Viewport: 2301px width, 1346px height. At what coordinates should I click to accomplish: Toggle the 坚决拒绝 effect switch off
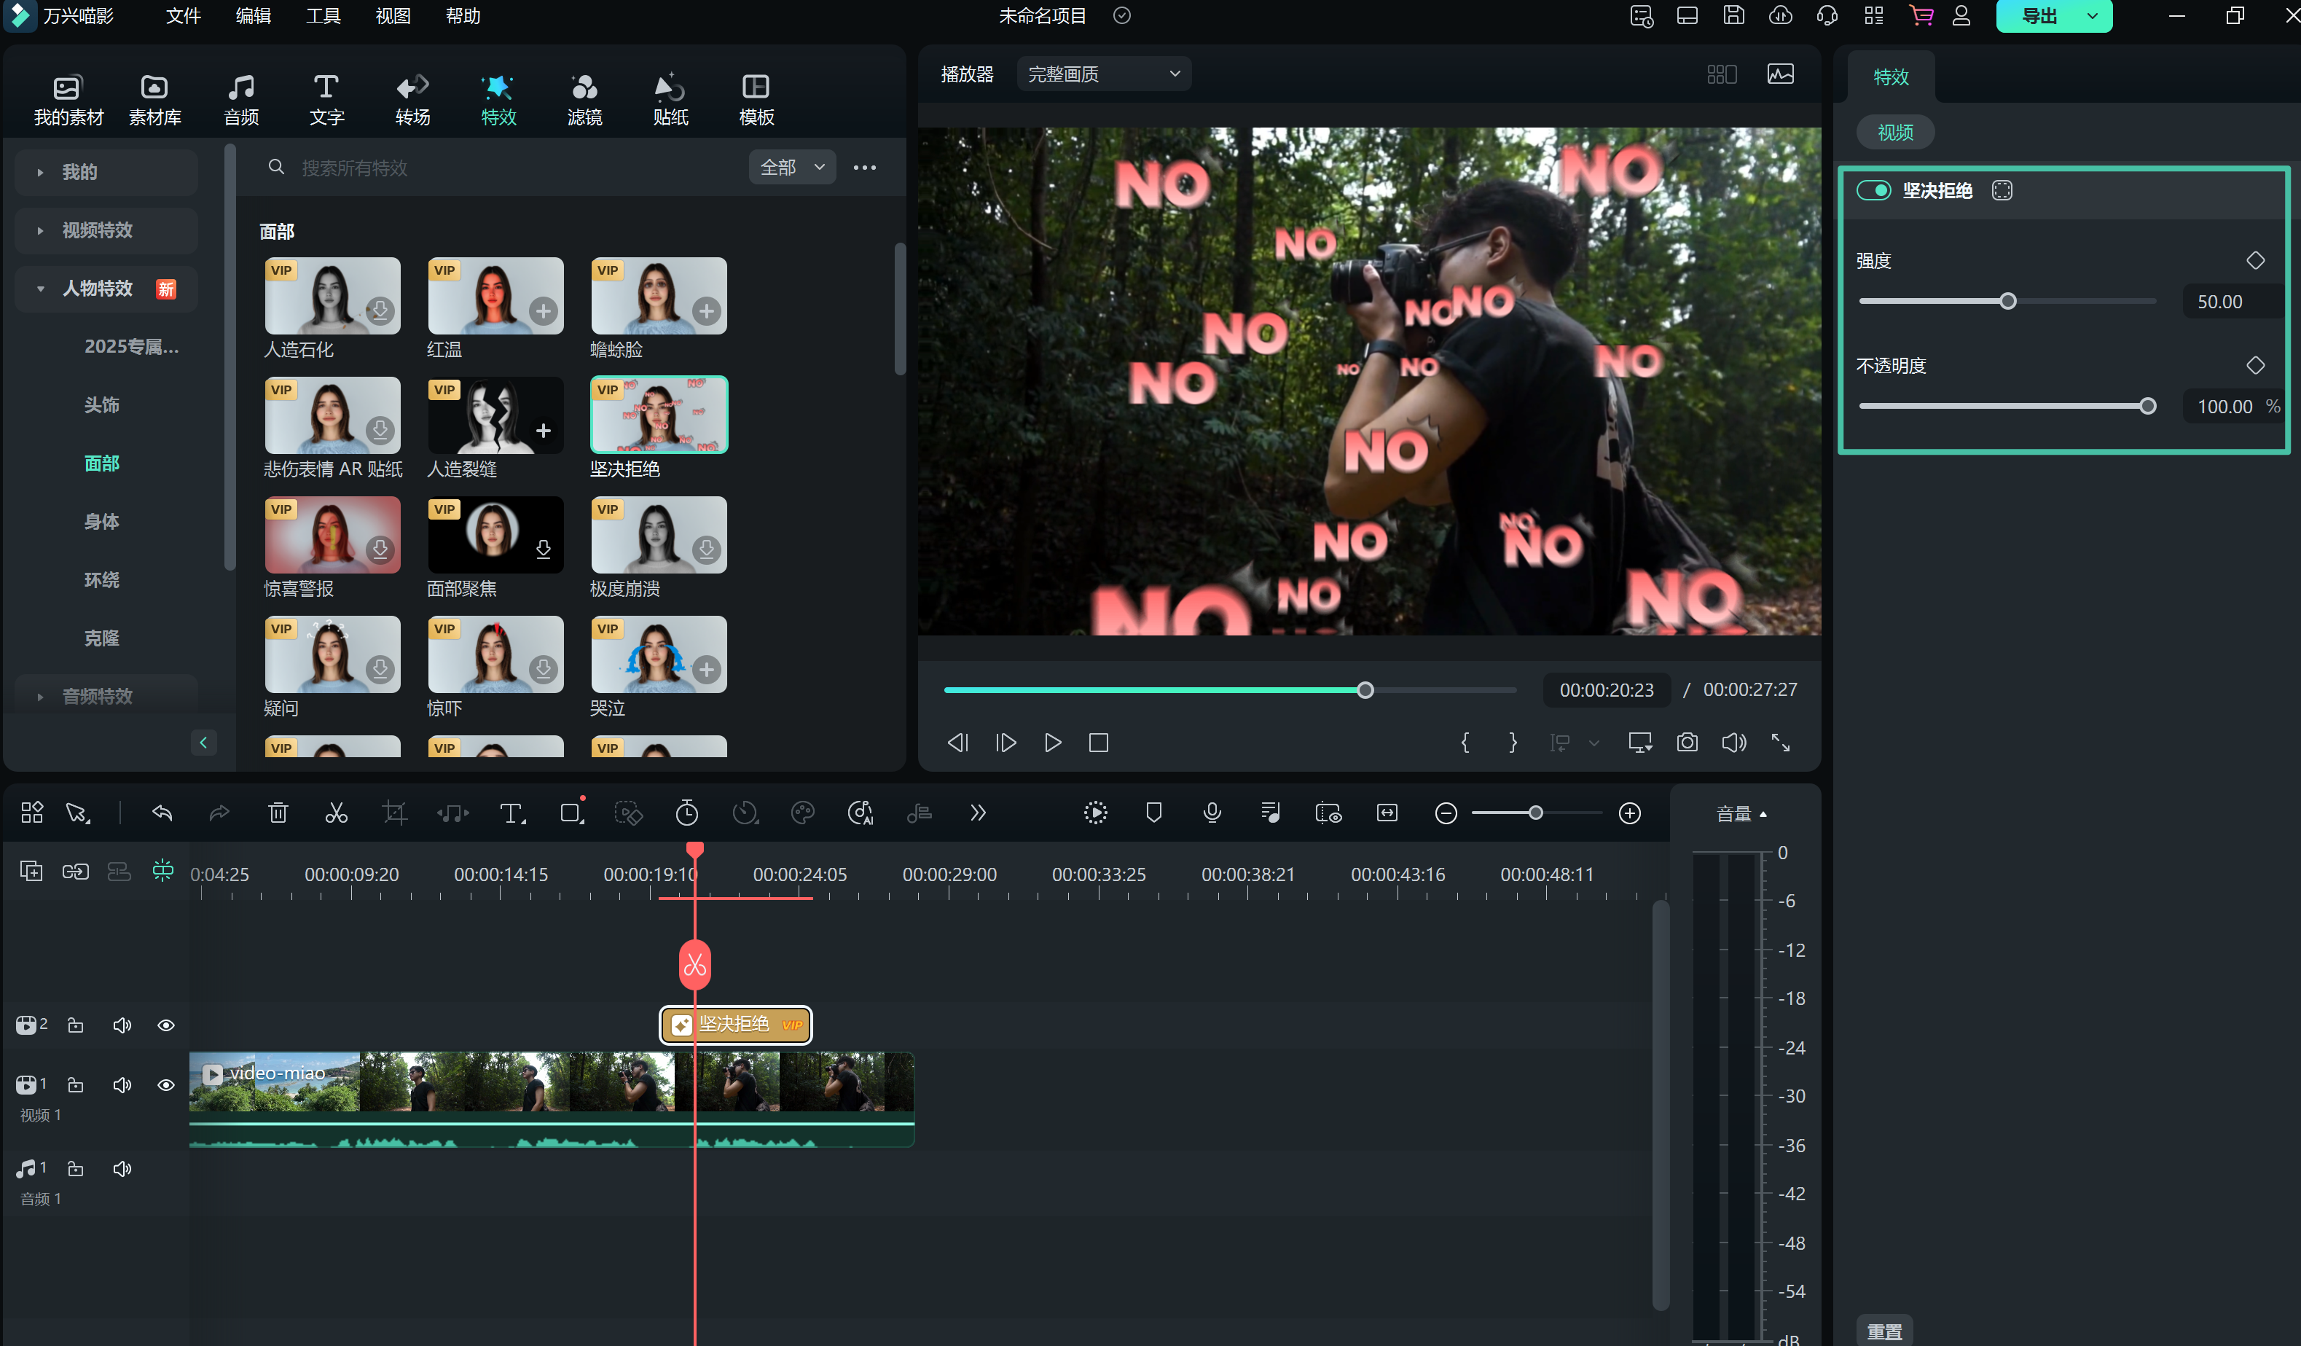1873,190
